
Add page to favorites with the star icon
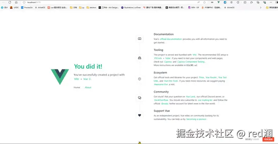tap(204, 2)
